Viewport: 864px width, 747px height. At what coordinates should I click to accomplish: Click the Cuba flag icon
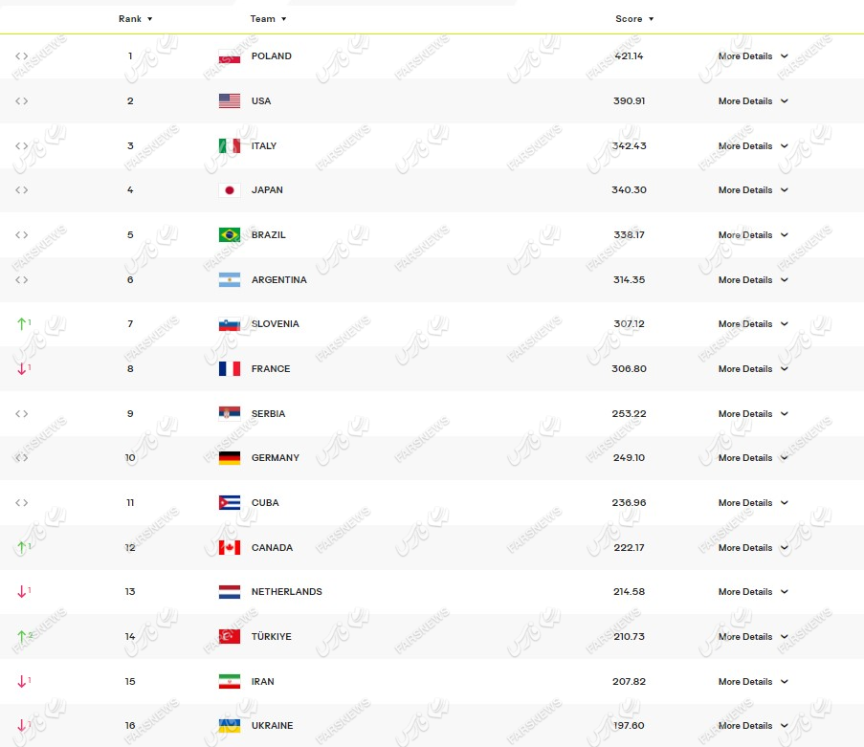[x=229, y=503]
